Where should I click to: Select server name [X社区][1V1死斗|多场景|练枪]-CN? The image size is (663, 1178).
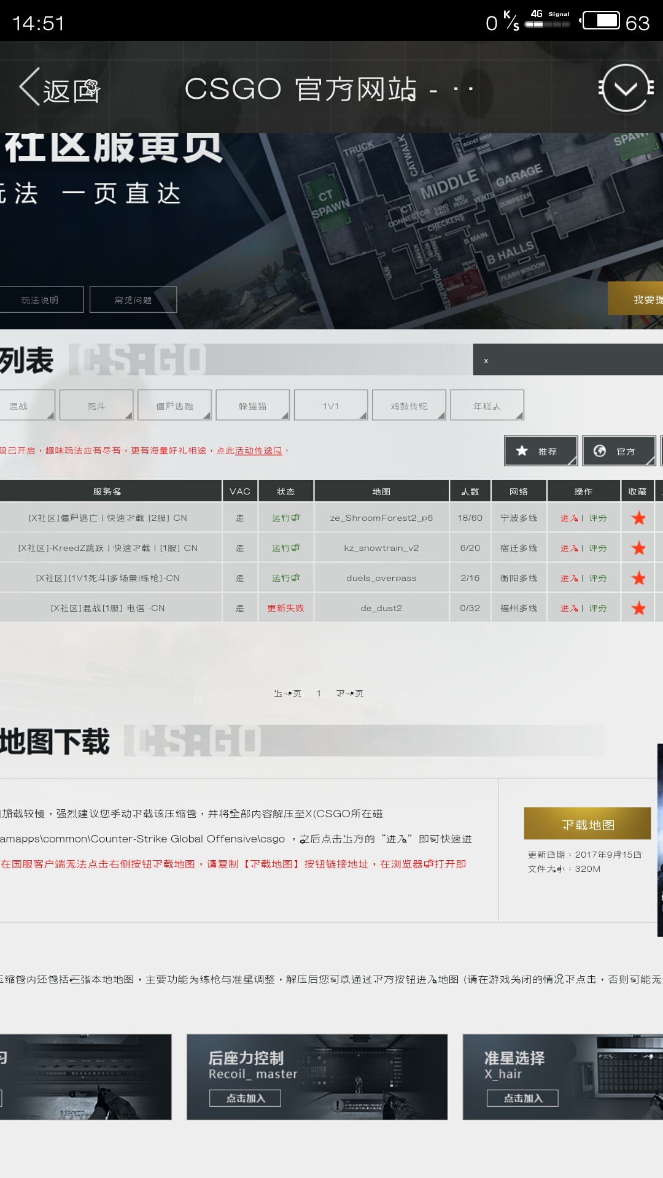coord(108,578)
